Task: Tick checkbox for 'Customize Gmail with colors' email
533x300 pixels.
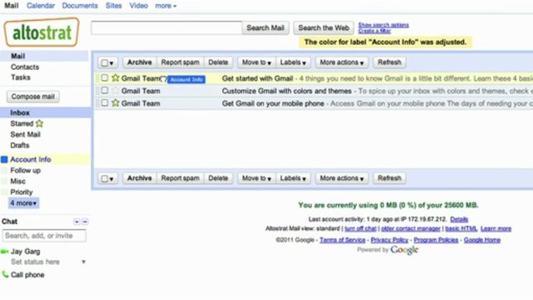Action: (x=105, y=90)
